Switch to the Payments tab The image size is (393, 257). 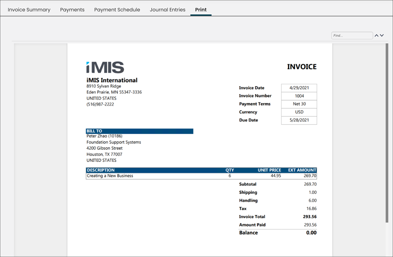click(x=72, y=10)
